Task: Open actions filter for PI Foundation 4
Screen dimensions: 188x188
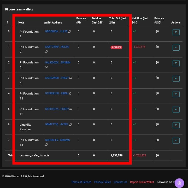Action: coord(176,79)
